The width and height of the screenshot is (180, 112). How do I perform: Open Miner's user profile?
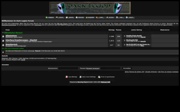pyautogui.click(x=142, y=46)
